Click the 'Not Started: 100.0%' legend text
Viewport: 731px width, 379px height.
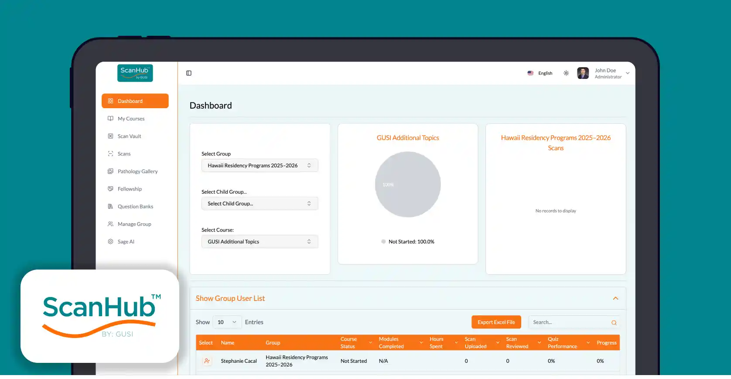[411, 242]
